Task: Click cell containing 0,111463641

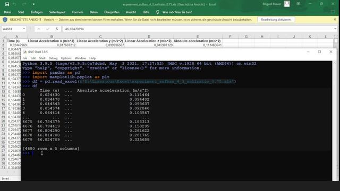Action: point(197,45)
